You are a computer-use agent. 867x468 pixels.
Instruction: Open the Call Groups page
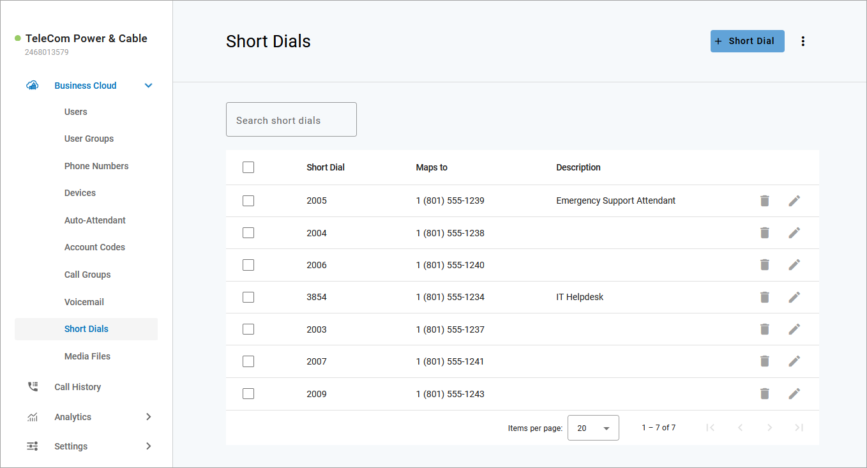87,275
